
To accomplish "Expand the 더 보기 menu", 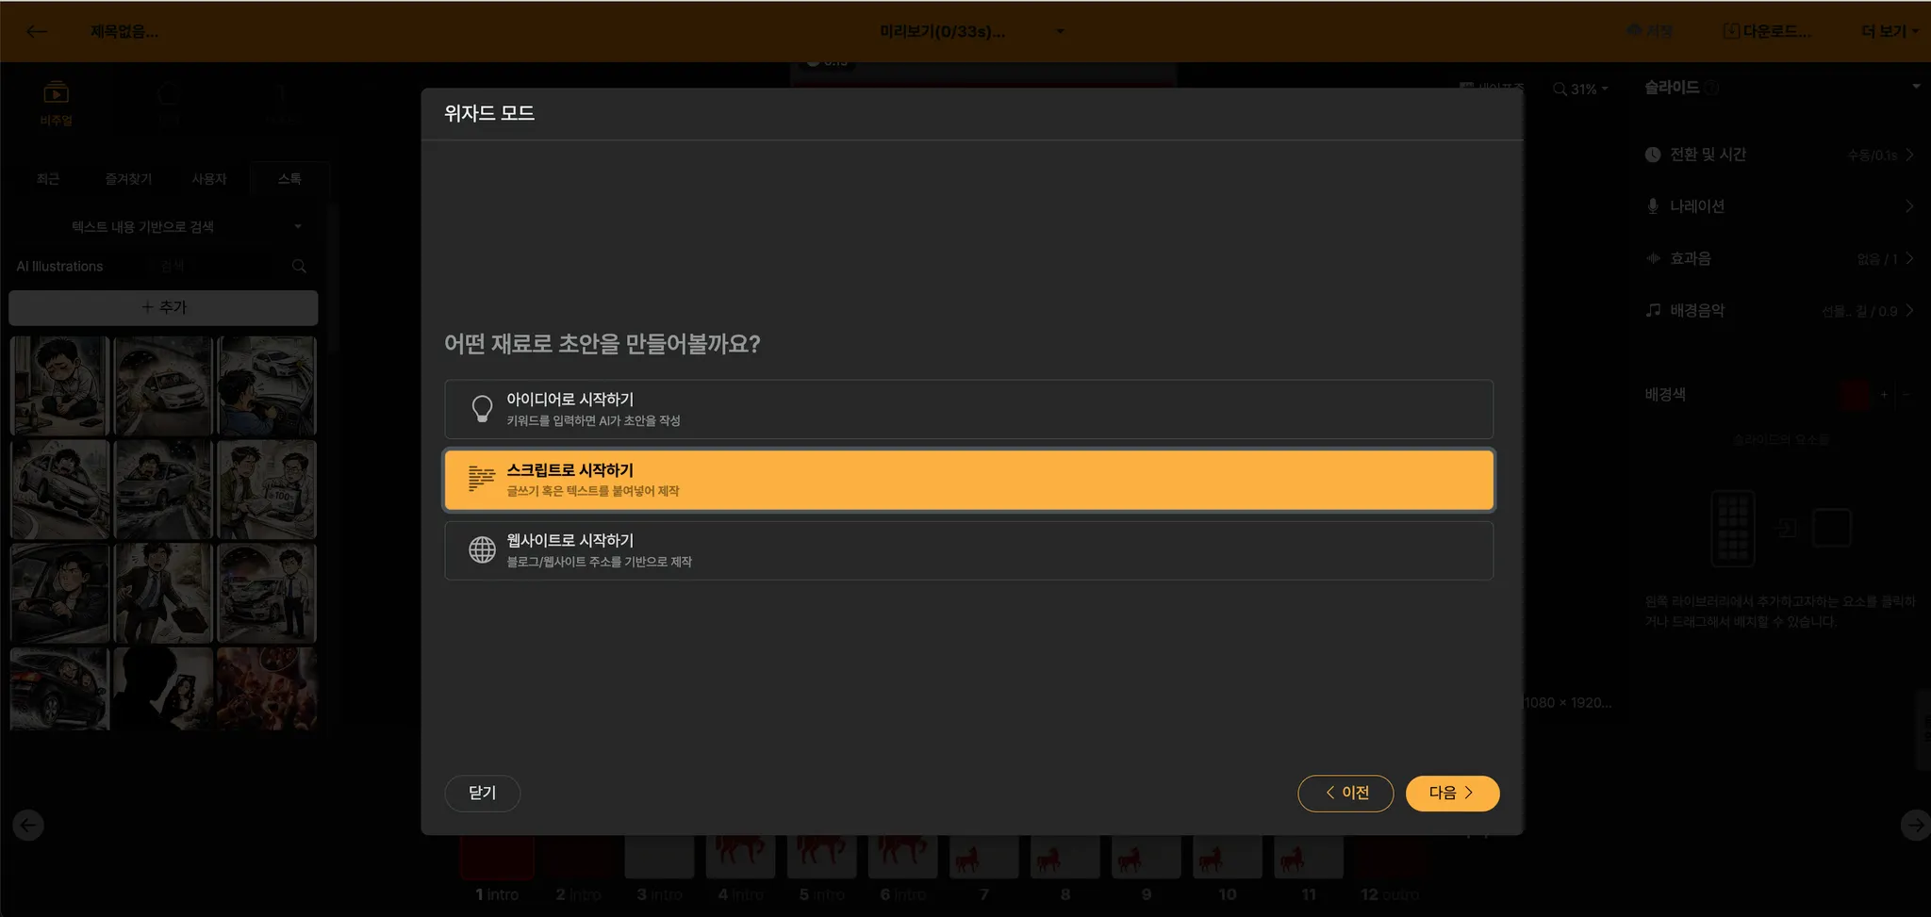I will (x=1889, y=31).
